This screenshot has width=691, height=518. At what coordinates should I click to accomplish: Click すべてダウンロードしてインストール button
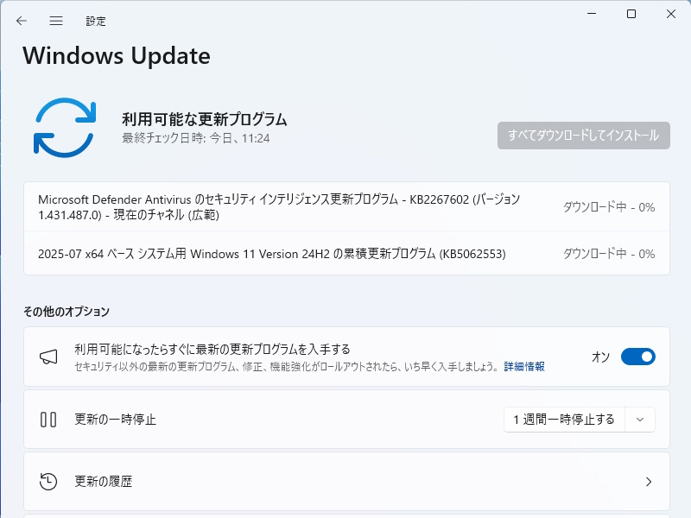(x=583, y=136)
